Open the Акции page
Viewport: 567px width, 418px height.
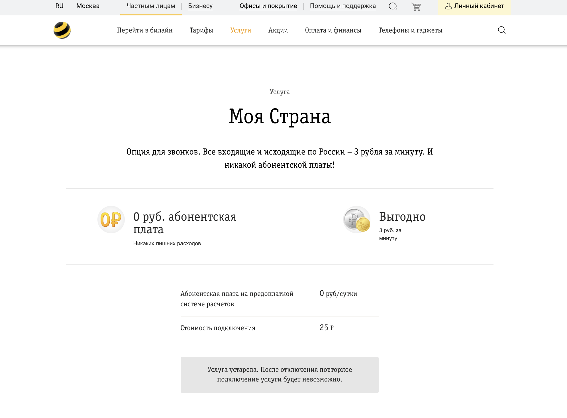(278, 30)
